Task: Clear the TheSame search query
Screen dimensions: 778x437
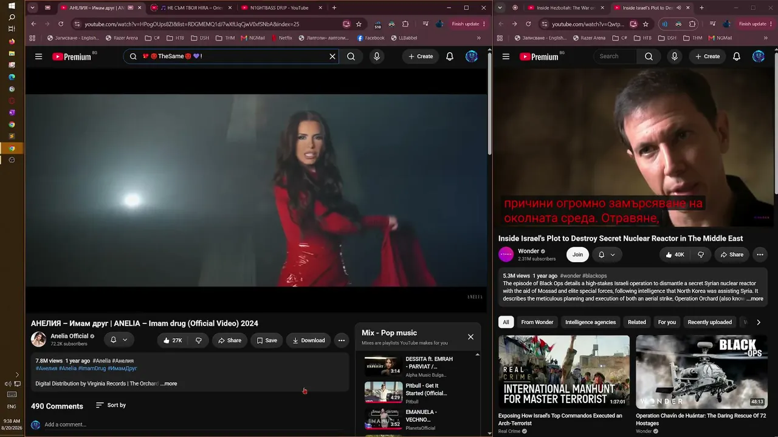Action: click(332, 56)
